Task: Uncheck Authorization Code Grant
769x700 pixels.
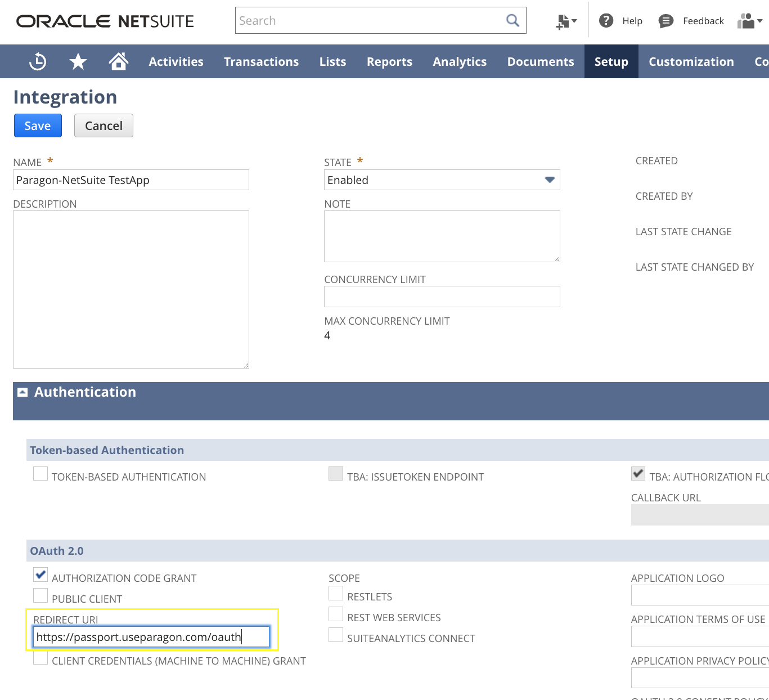Action: (x=40, y=575)
